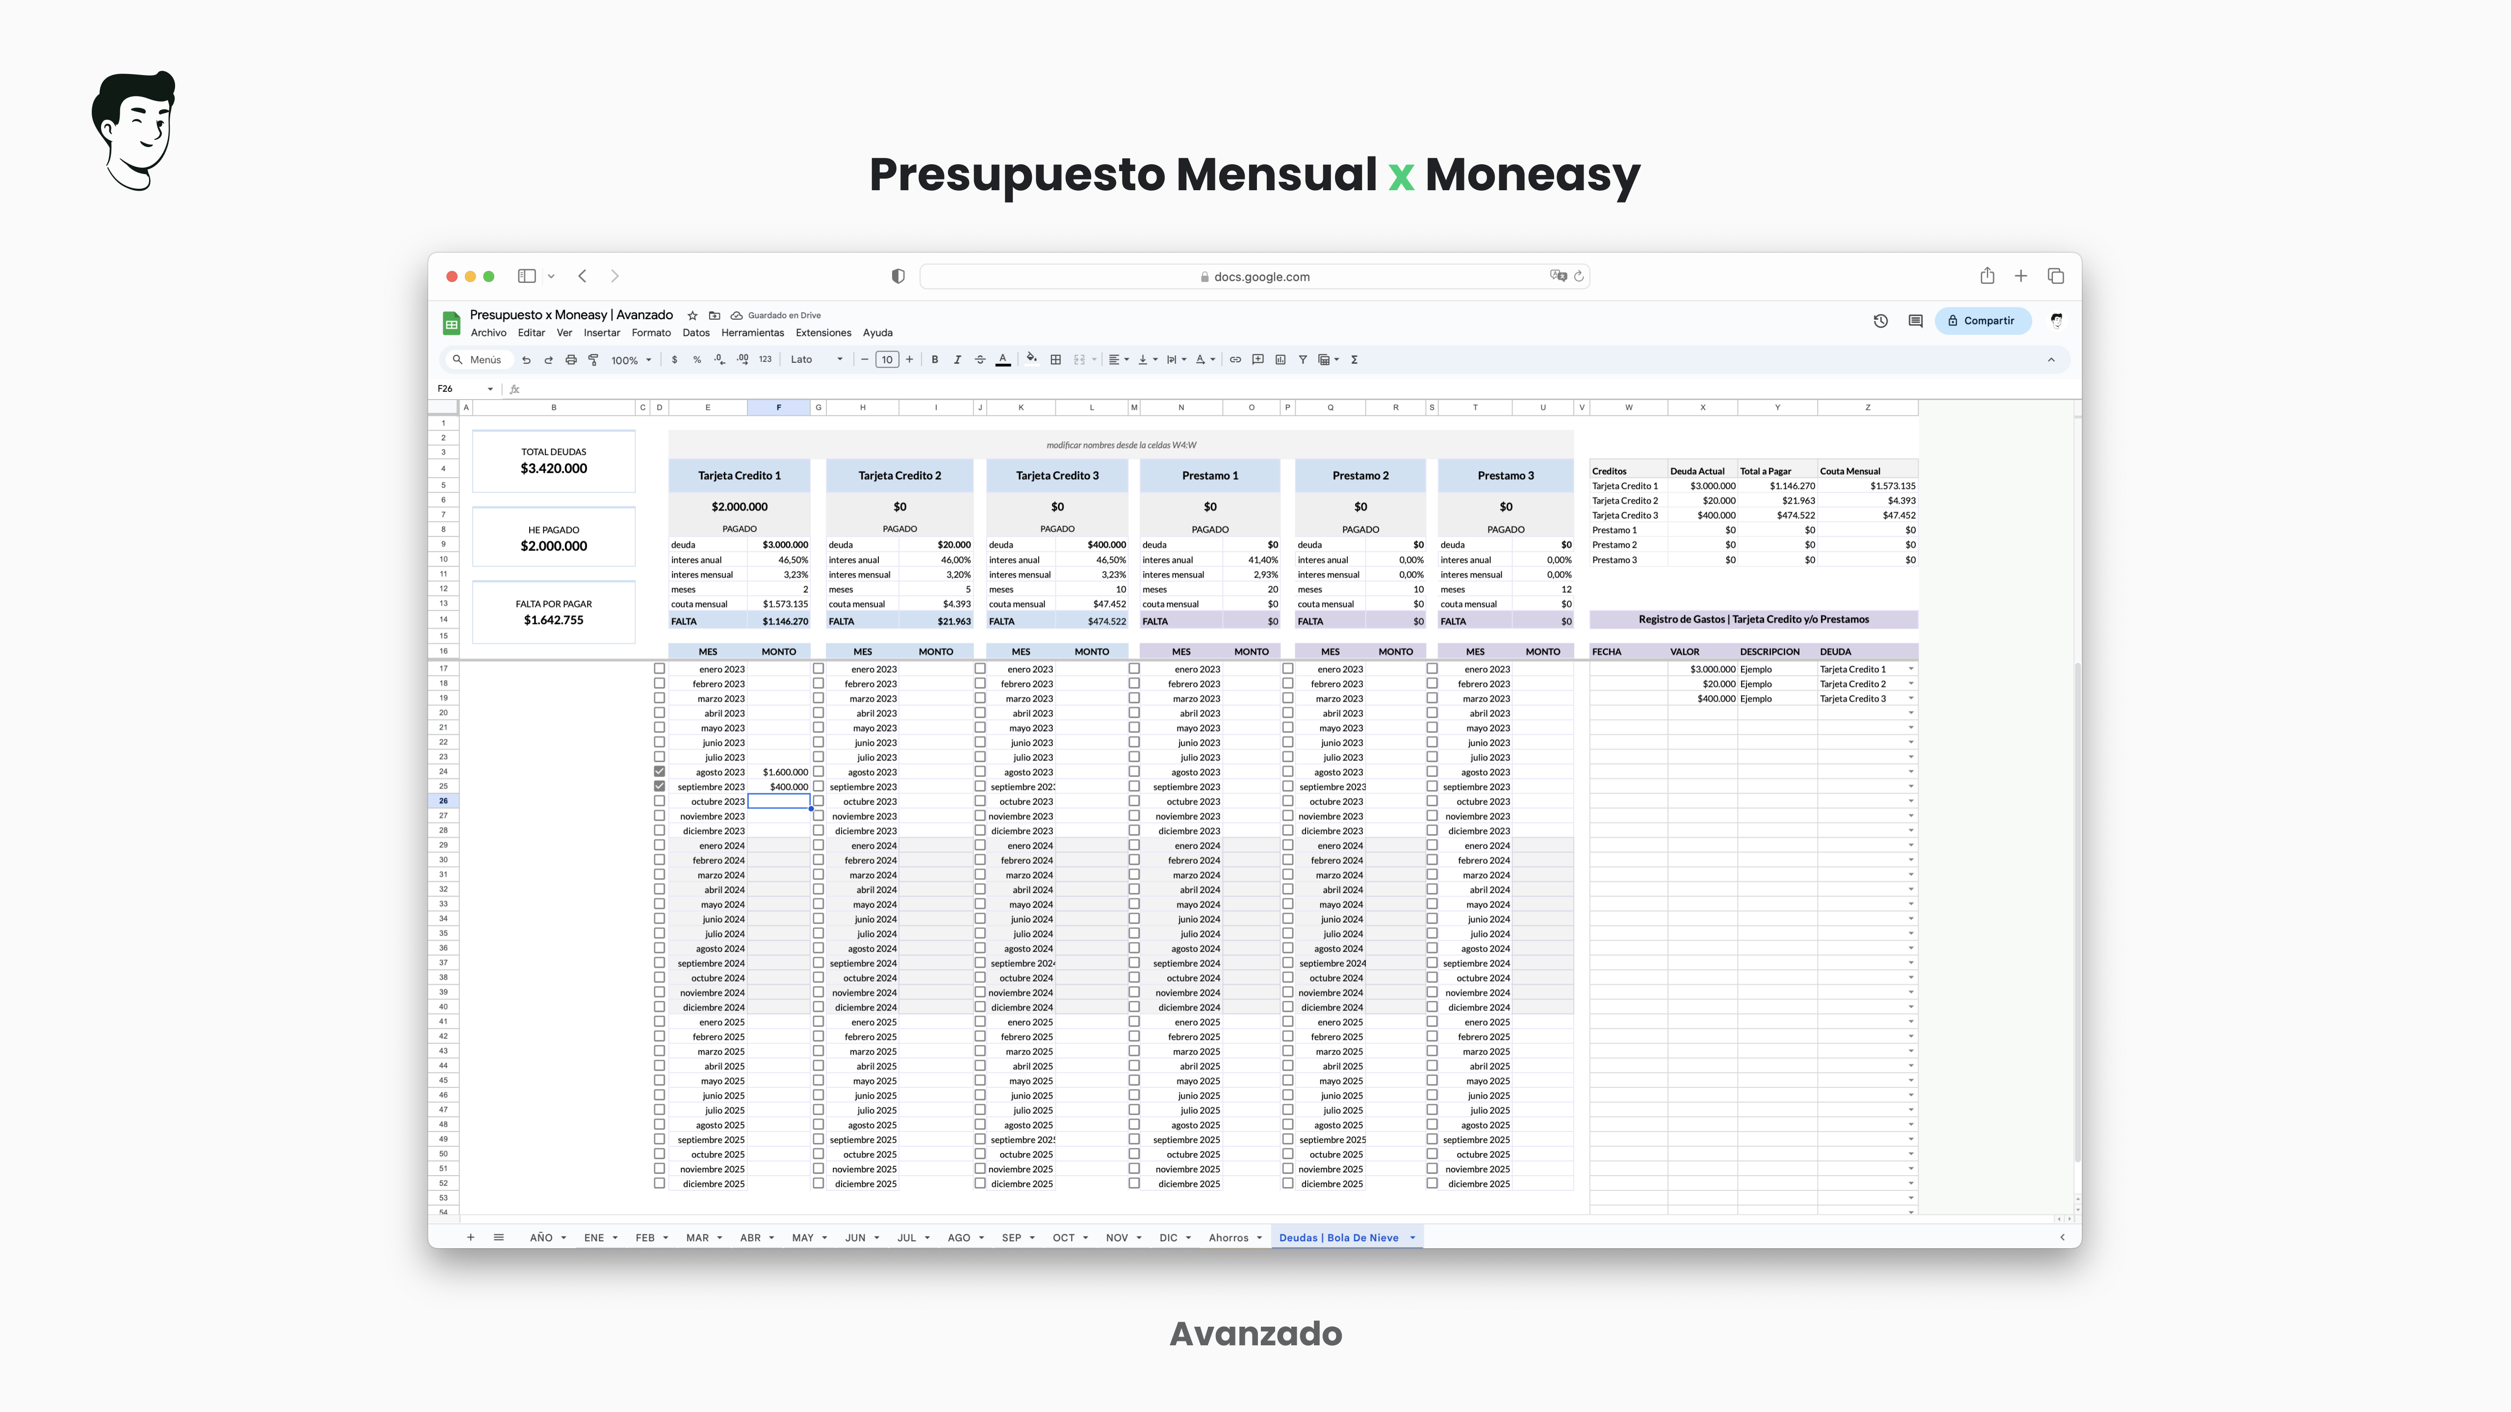Create a filter
Screen dimensions: 2511x1412
coord(1303,359)
